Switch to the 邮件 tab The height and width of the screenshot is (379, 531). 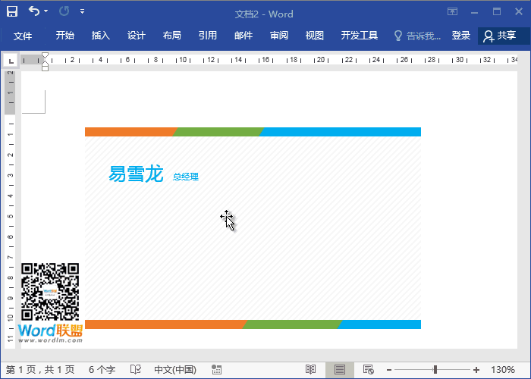(244, 36)
